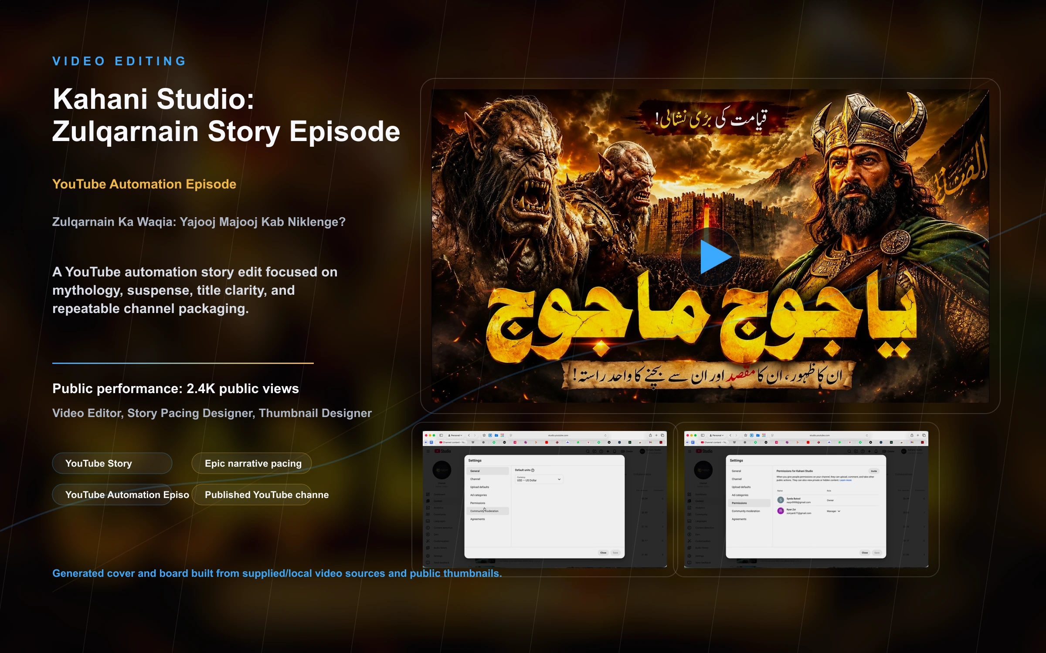
Task: Open Upload defaults in the General-settings screenshot
Action: tap(488, 487)
